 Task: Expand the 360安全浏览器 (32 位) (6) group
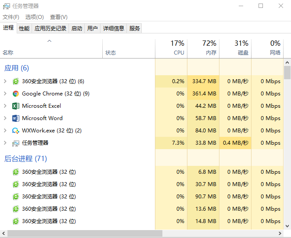tap(5, 81)
